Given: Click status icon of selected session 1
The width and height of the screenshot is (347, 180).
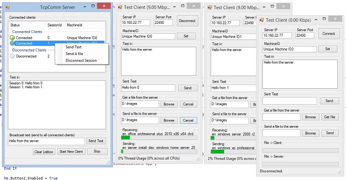Looking at the screenshot, I should tap(13, 43).
